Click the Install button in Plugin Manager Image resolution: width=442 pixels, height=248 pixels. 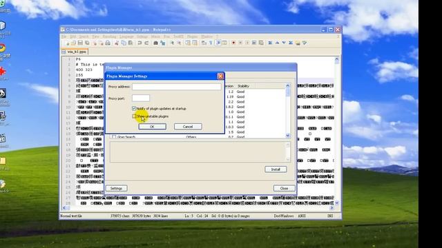(x=276, y=169)
